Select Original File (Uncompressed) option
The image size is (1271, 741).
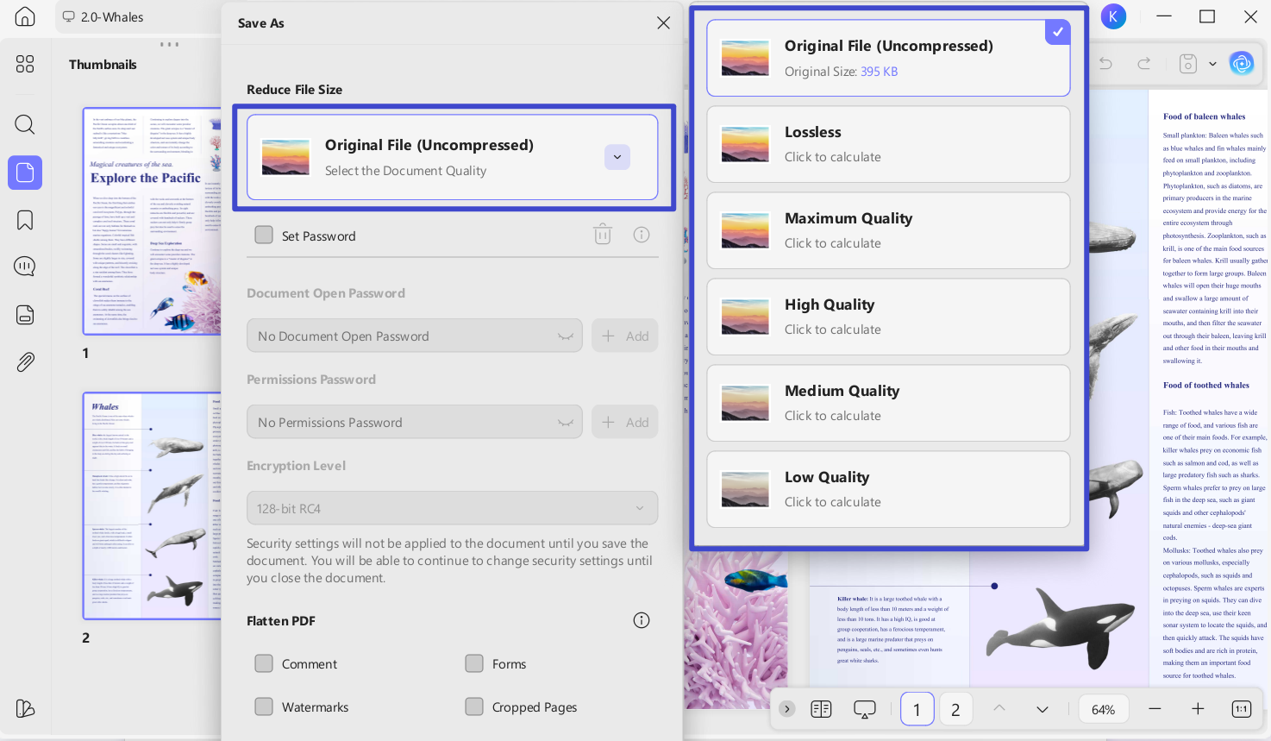pos(888,58)
